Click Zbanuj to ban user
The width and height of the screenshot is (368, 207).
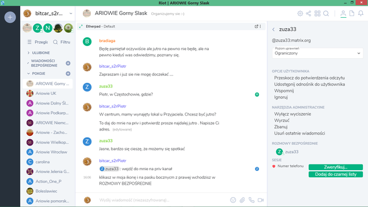(x=281, y=126)
